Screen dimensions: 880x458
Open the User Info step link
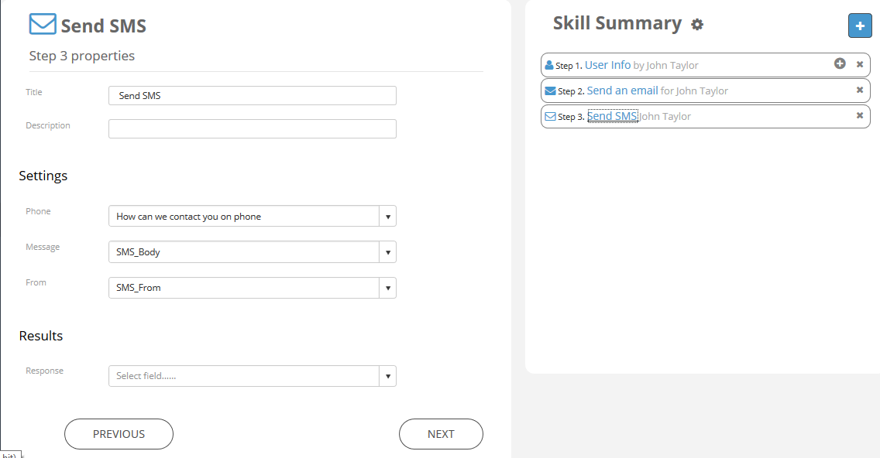tap(608, 65)
